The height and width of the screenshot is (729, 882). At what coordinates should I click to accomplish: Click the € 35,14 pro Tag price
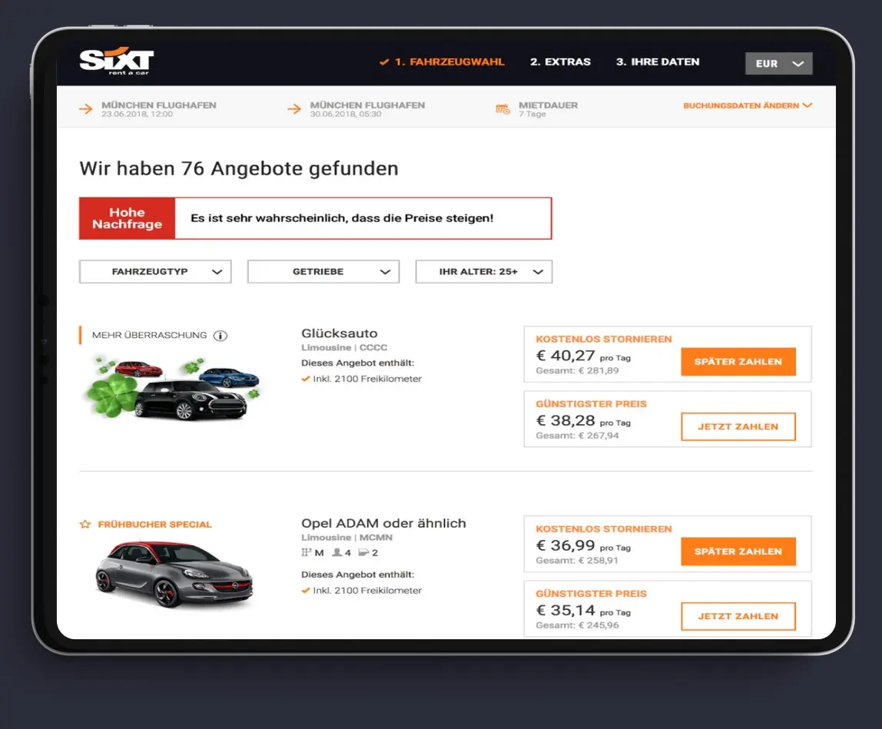(583, 610)
